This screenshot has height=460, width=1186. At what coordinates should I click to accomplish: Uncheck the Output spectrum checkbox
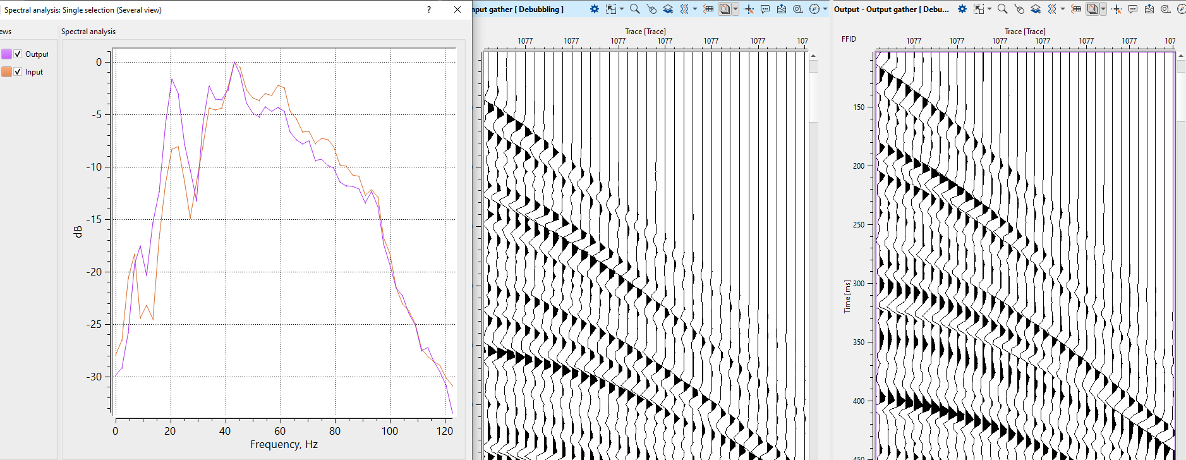pyautogui.click(x=18, y=54)
